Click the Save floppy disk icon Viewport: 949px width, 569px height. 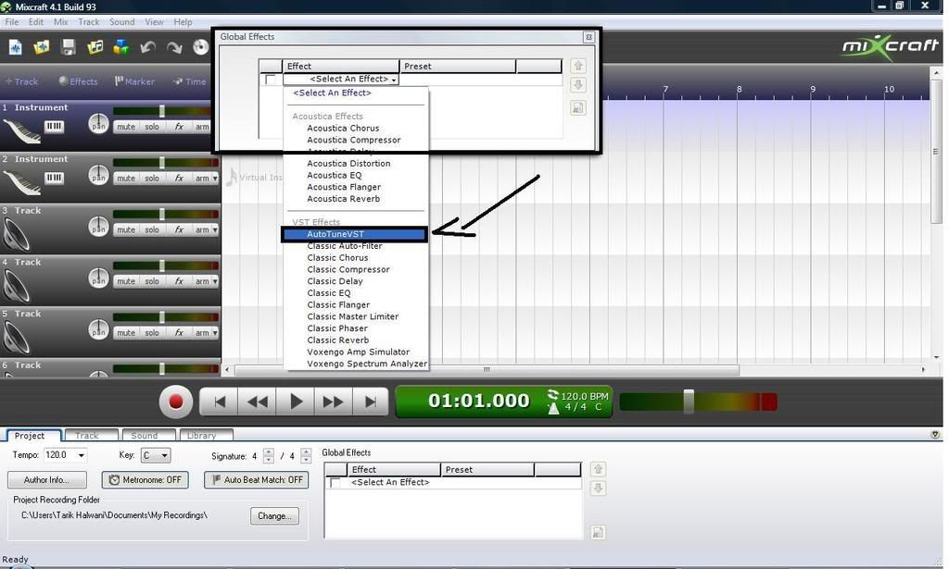[69, 47]
